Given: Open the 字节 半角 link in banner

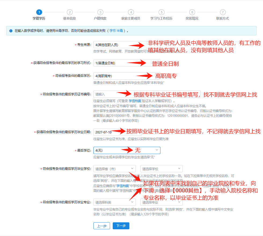Looking at the screenshot, I should pyautogui.click(x=116, y=31).
